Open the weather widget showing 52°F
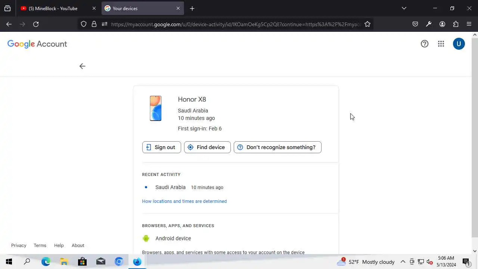The width and height of the screenshot is (478, 269). point(366,262)
